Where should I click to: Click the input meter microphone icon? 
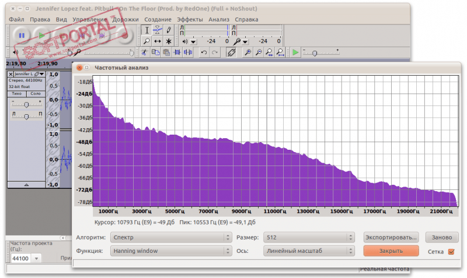(x=237, y=41)
